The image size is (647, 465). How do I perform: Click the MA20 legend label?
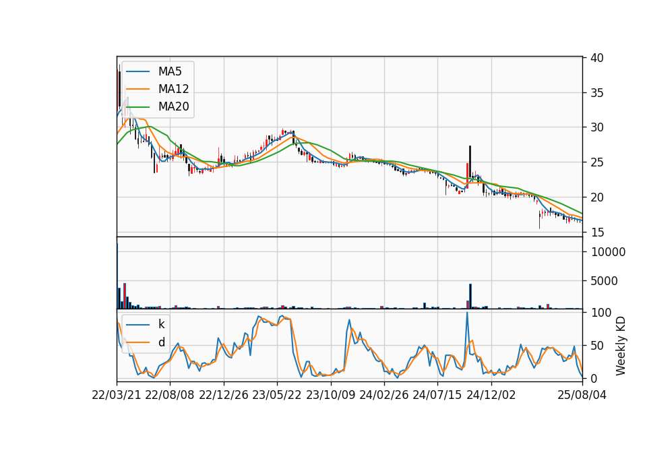tap(173, 106)
